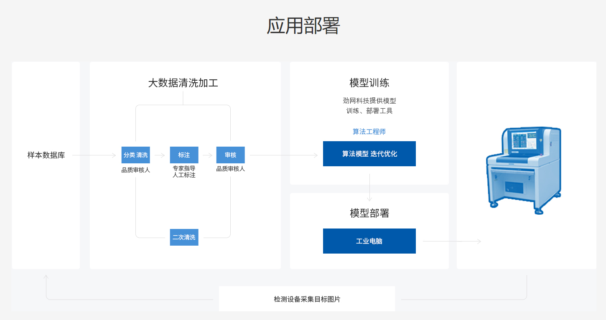Click the 品质审核人 label under 审核
This screenshot has height=320, width=606.
(230, 169)
